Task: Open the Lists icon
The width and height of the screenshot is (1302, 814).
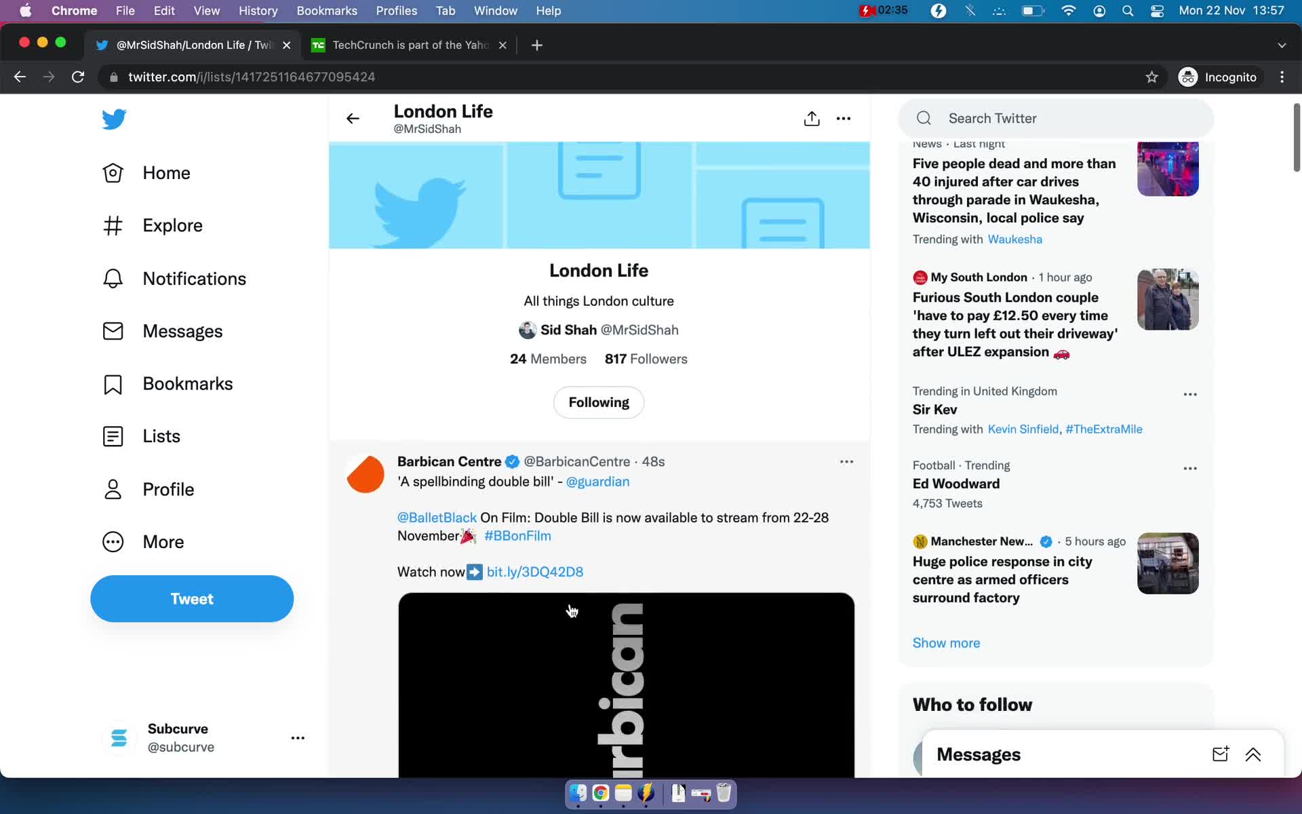Action: point(113,436)
